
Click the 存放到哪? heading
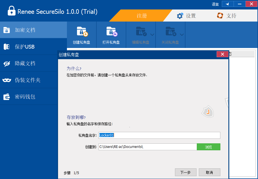click(x=76, y=117)
